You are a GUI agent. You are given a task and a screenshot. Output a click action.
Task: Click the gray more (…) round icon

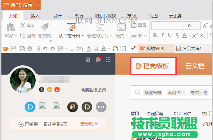(x=101, y=107)
